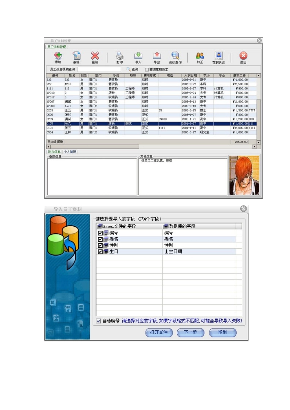Click inside the 其他信息 text area
Screen dimensions: 290x410
coord(183,176)
